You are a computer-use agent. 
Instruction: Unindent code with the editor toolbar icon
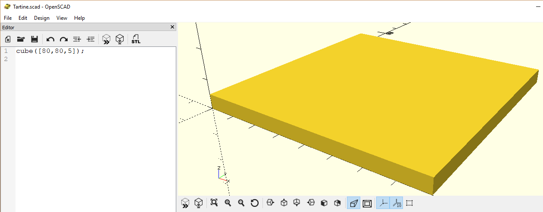pyautogui.click(x=77, y=40)
